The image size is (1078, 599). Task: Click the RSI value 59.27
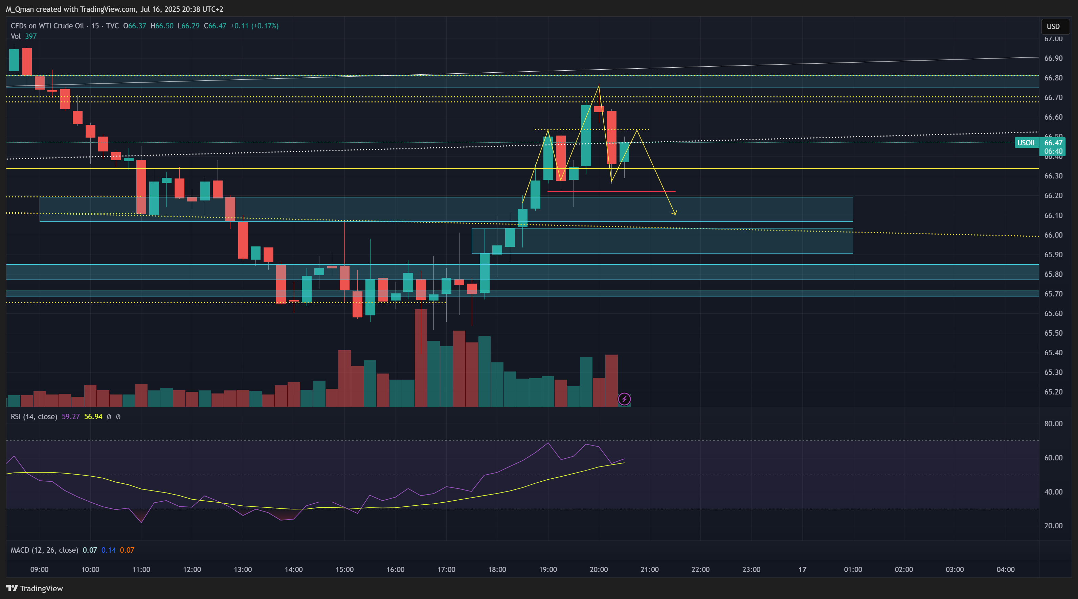tap(71, 416)
